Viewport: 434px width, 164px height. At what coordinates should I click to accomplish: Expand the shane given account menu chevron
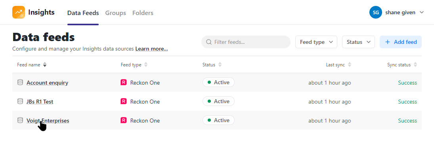point(422,12)
